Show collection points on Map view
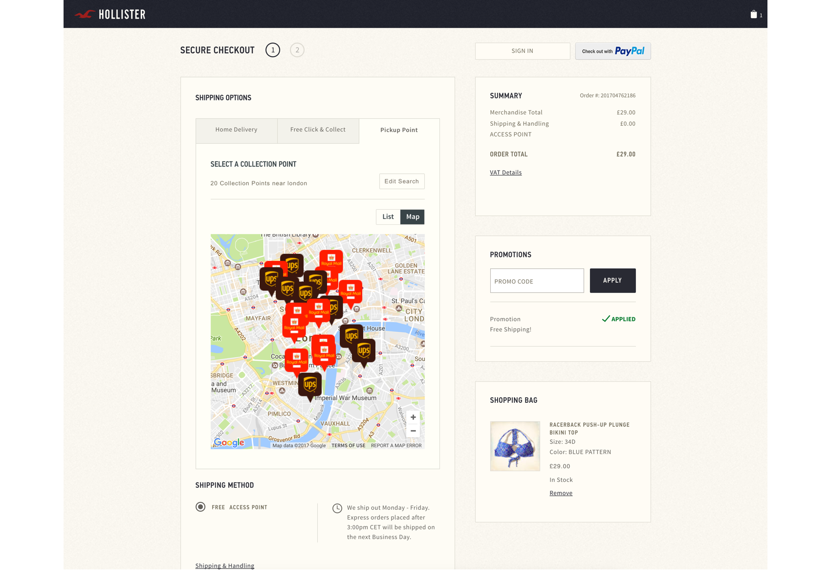Image resolution: width=831 pixels, height=588 pixels. click(413, 217)
